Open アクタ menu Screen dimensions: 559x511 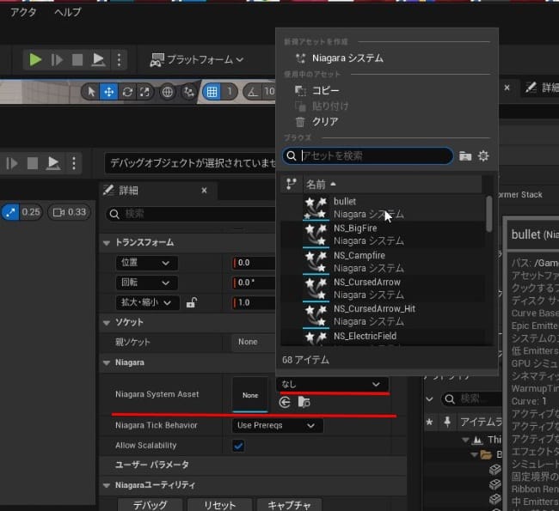[x=23, y=12]
